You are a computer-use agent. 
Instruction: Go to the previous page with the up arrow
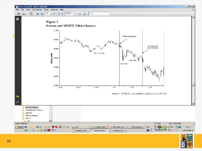pyautogui.click(x=38, y=14)
